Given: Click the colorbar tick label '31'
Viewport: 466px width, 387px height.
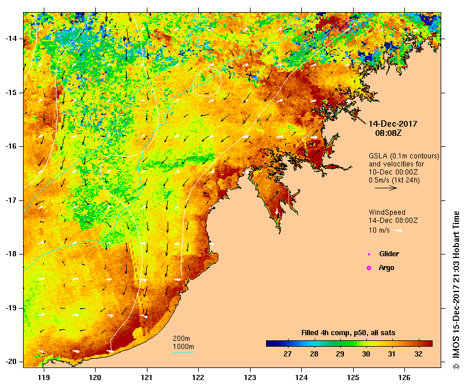Looking at the screenshot, I should pyautogui.click(x=392, y=354).
